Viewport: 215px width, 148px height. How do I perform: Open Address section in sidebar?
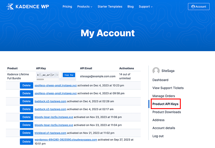tap(158, 120)
